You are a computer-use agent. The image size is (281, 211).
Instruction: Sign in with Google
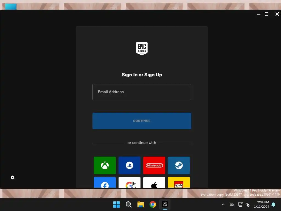(x=130, y=182)
